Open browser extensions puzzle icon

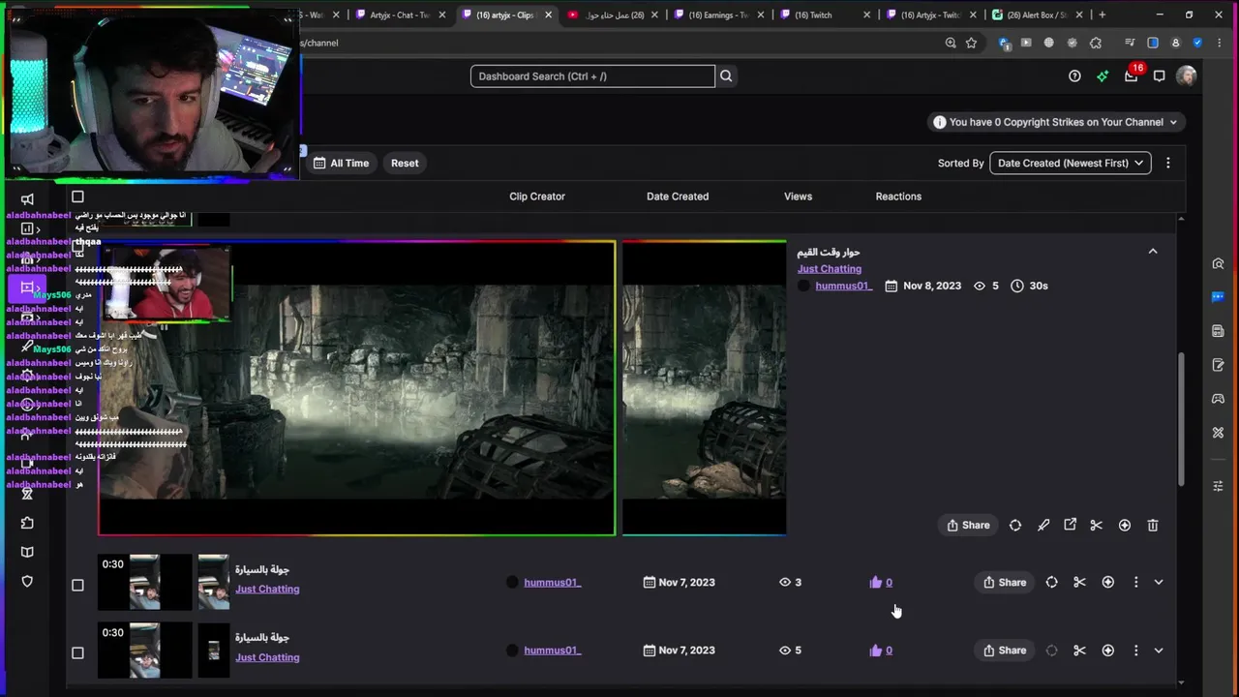[1096, 43]
